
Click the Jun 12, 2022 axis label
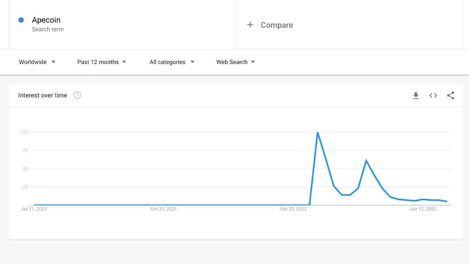click(423, 209)
